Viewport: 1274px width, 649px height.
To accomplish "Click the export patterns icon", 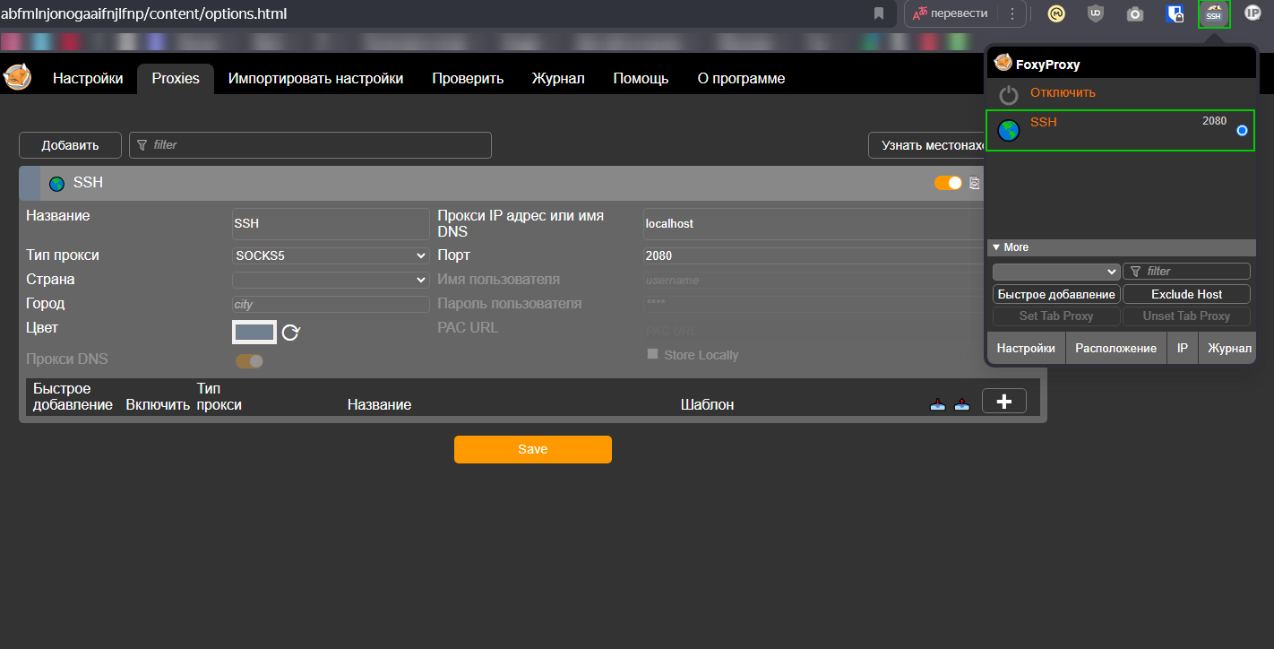I will [962, 404].
